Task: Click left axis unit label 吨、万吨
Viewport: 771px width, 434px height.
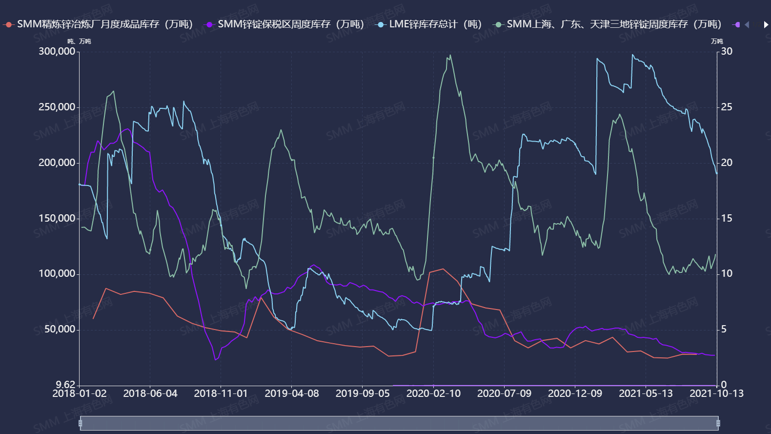Action: tap(79, 41)
